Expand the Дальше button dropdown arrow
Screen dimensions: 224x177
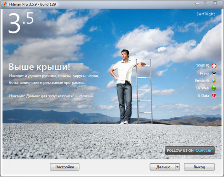tap(178, 167)
